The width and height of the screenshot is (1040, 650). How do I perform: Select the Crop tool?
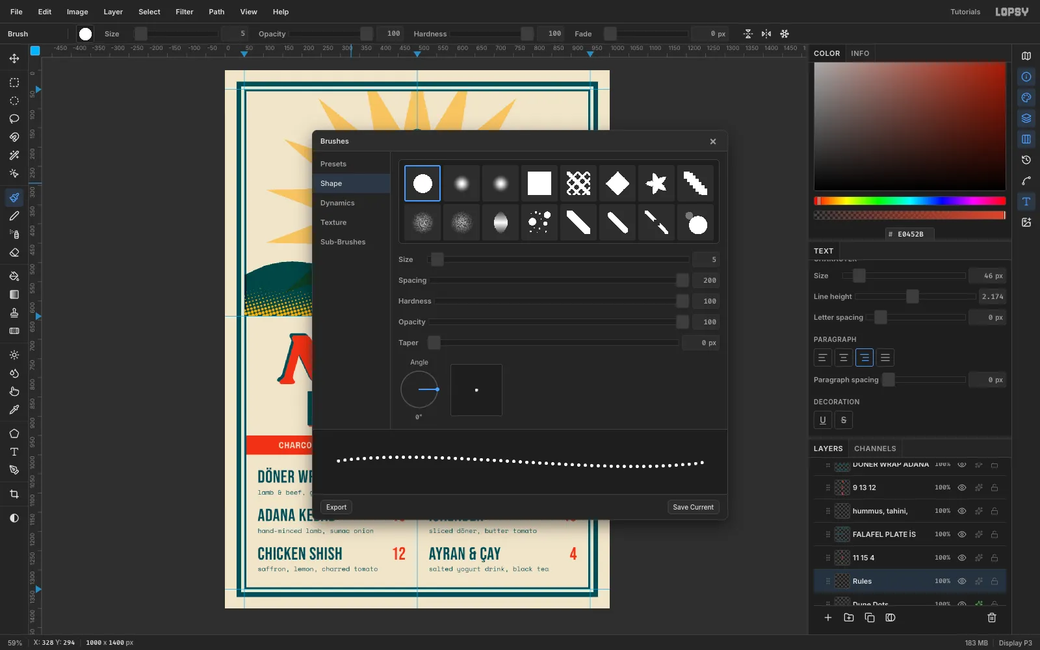click(x=14, y=494)
